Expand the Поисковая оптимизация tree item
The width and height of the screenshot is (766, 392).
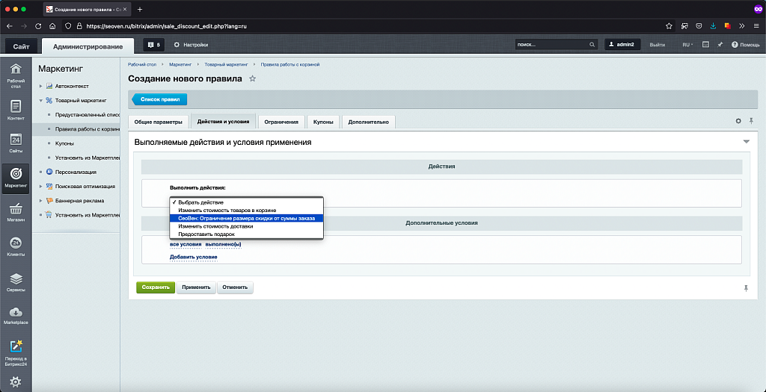pyautogui.click(x=40, y=186)
